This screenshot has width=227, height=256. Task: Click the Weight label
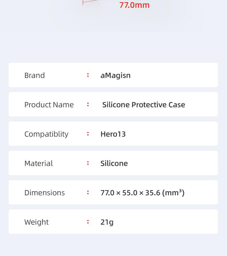[x=36, y=222]
